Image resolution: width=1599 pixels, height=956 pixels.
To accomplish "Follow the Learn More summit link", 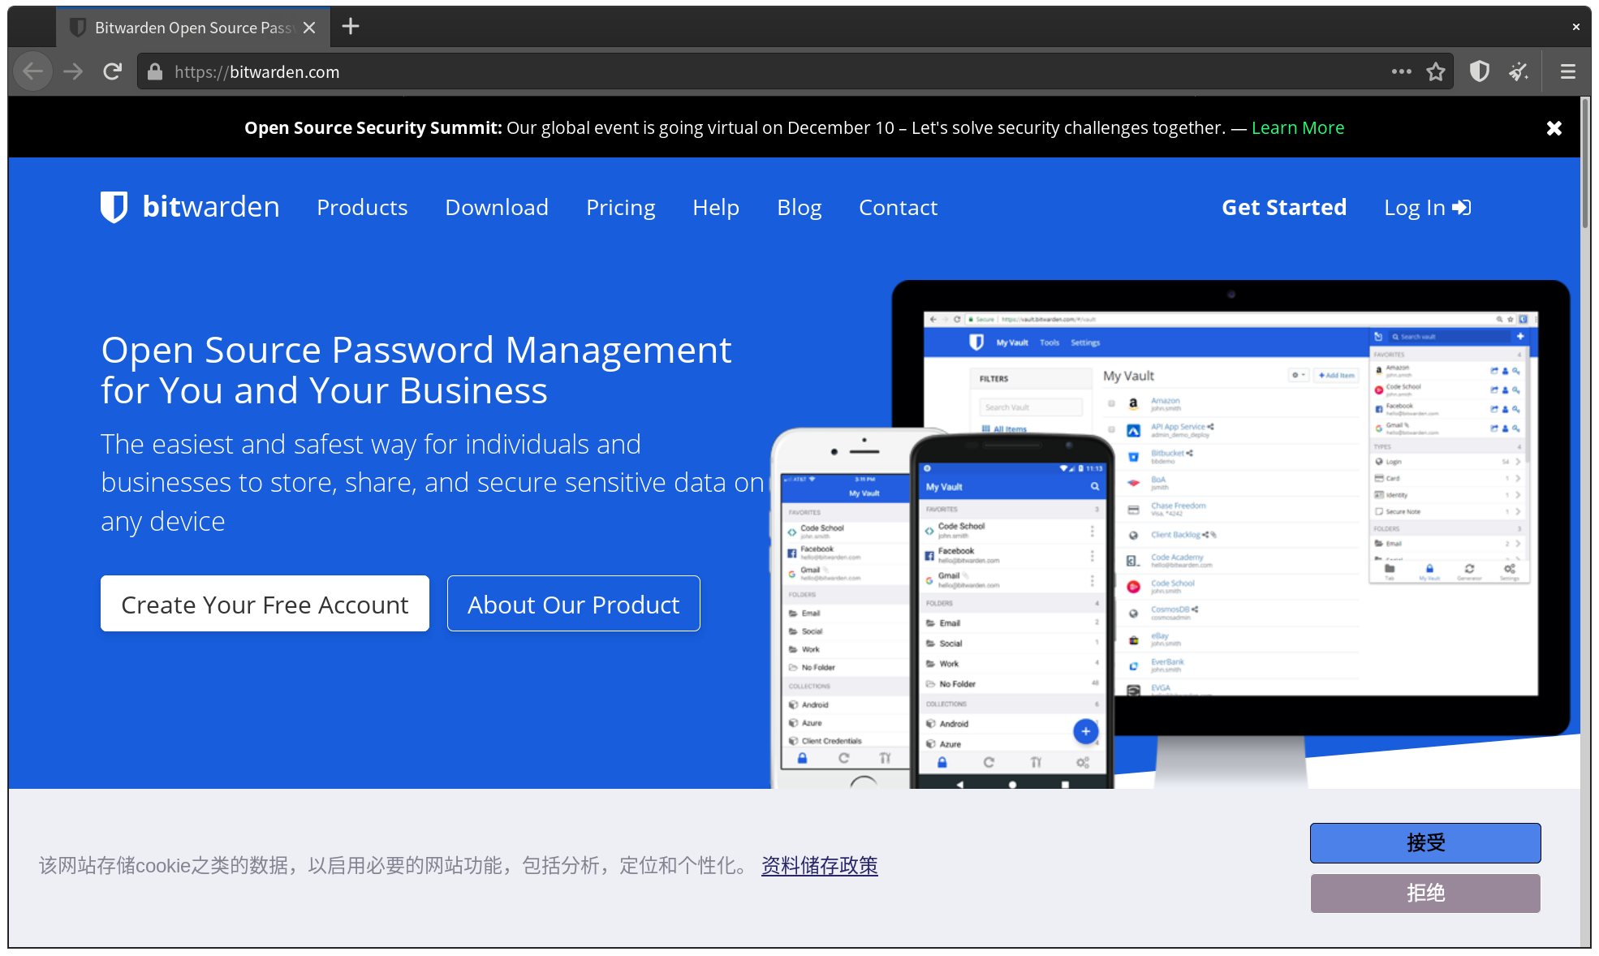I will click(x=1297, y=128).
